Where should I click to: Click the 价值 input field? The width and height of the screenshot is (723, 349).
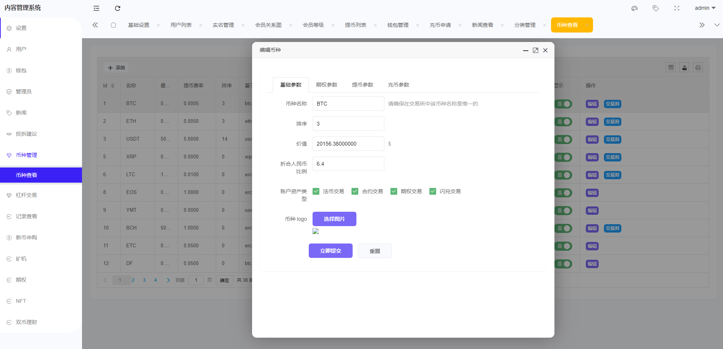pos(348,144)
